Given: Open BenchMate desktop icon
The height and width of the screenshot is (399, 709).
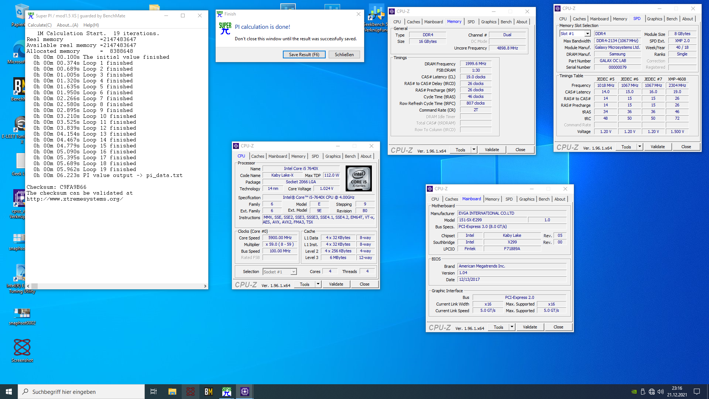Looking at the screenshot, I should pyautogui.click(x=18, y=89).
